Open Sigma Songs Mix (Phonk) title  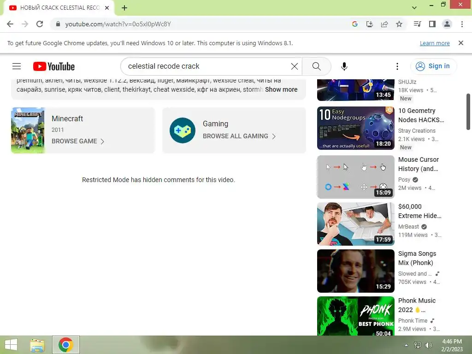tap(417, 258)
